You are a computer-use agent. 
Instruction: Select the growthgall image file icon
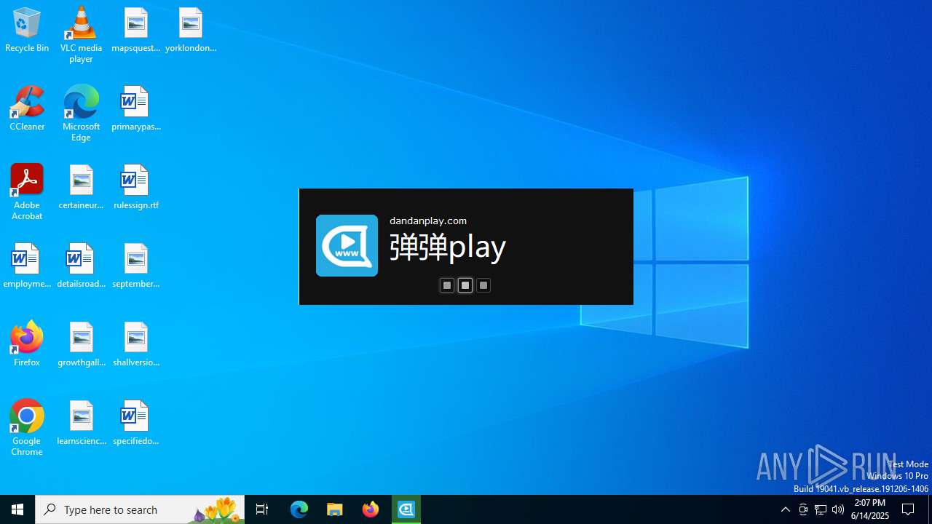coord(81,344)
